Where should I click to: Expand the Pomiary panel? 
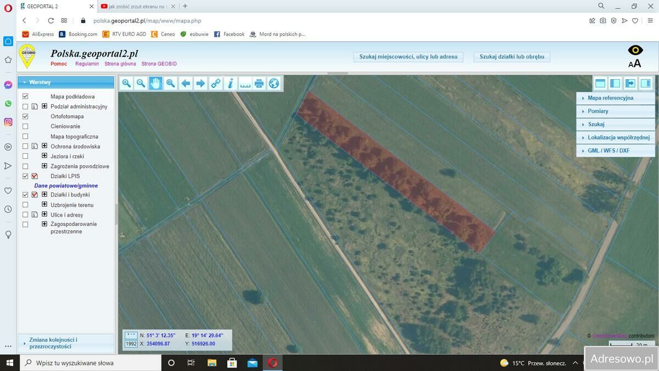(x=616, y=111)
